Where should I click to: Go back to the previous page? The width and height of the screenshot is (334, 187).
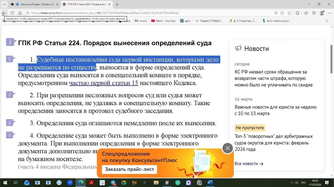pos(4,13)
